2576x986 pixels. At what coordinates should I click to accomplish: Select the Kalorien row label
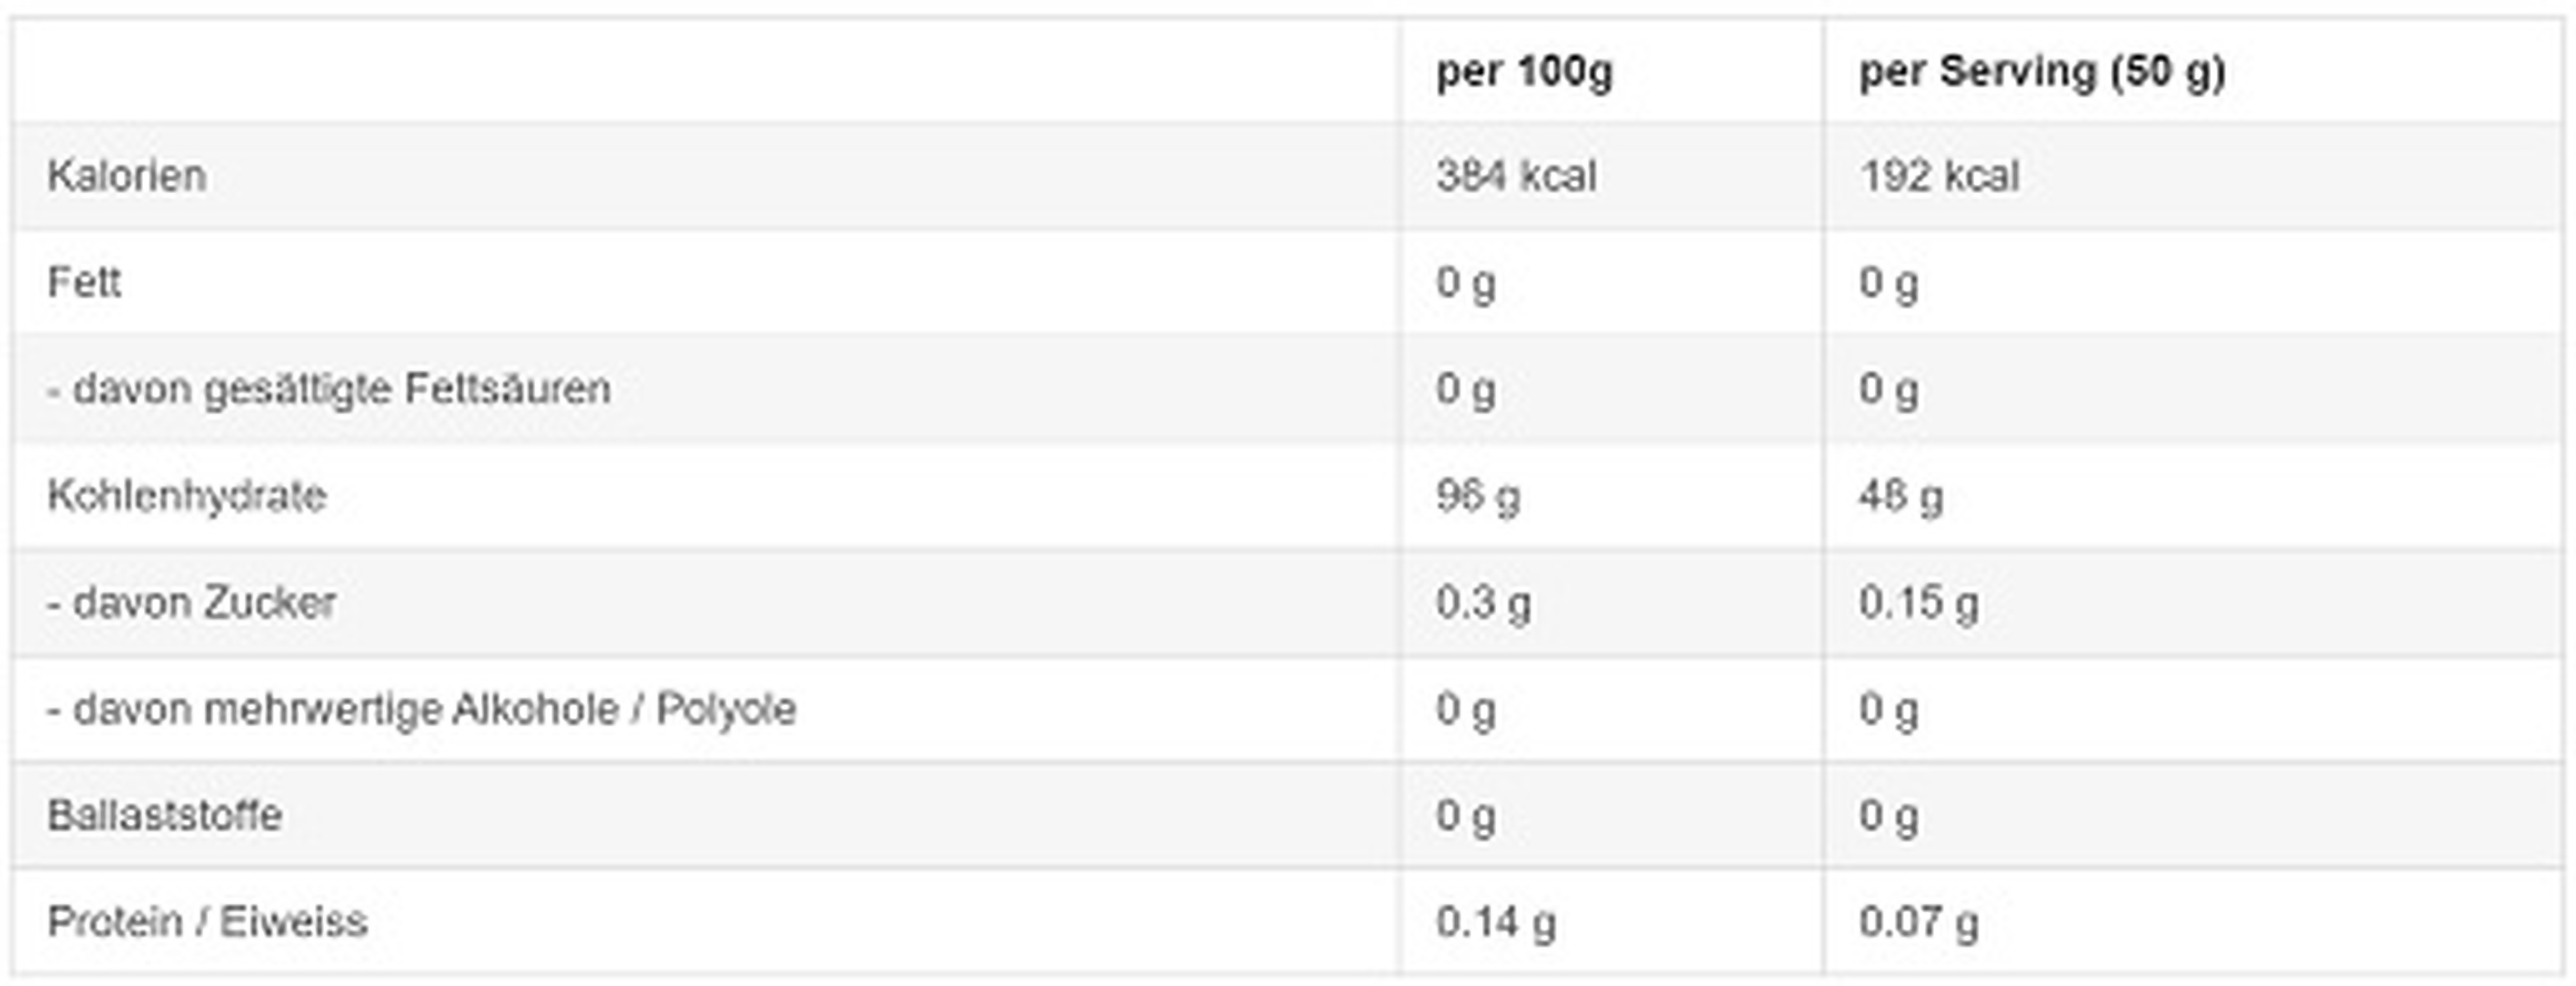coord(127,176)
